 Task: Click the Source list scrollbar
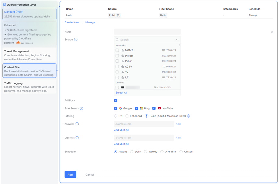click(x=179, y=45)
